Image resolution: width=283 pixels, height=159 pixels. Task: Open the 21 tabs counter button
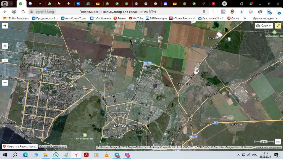[4, 4]
